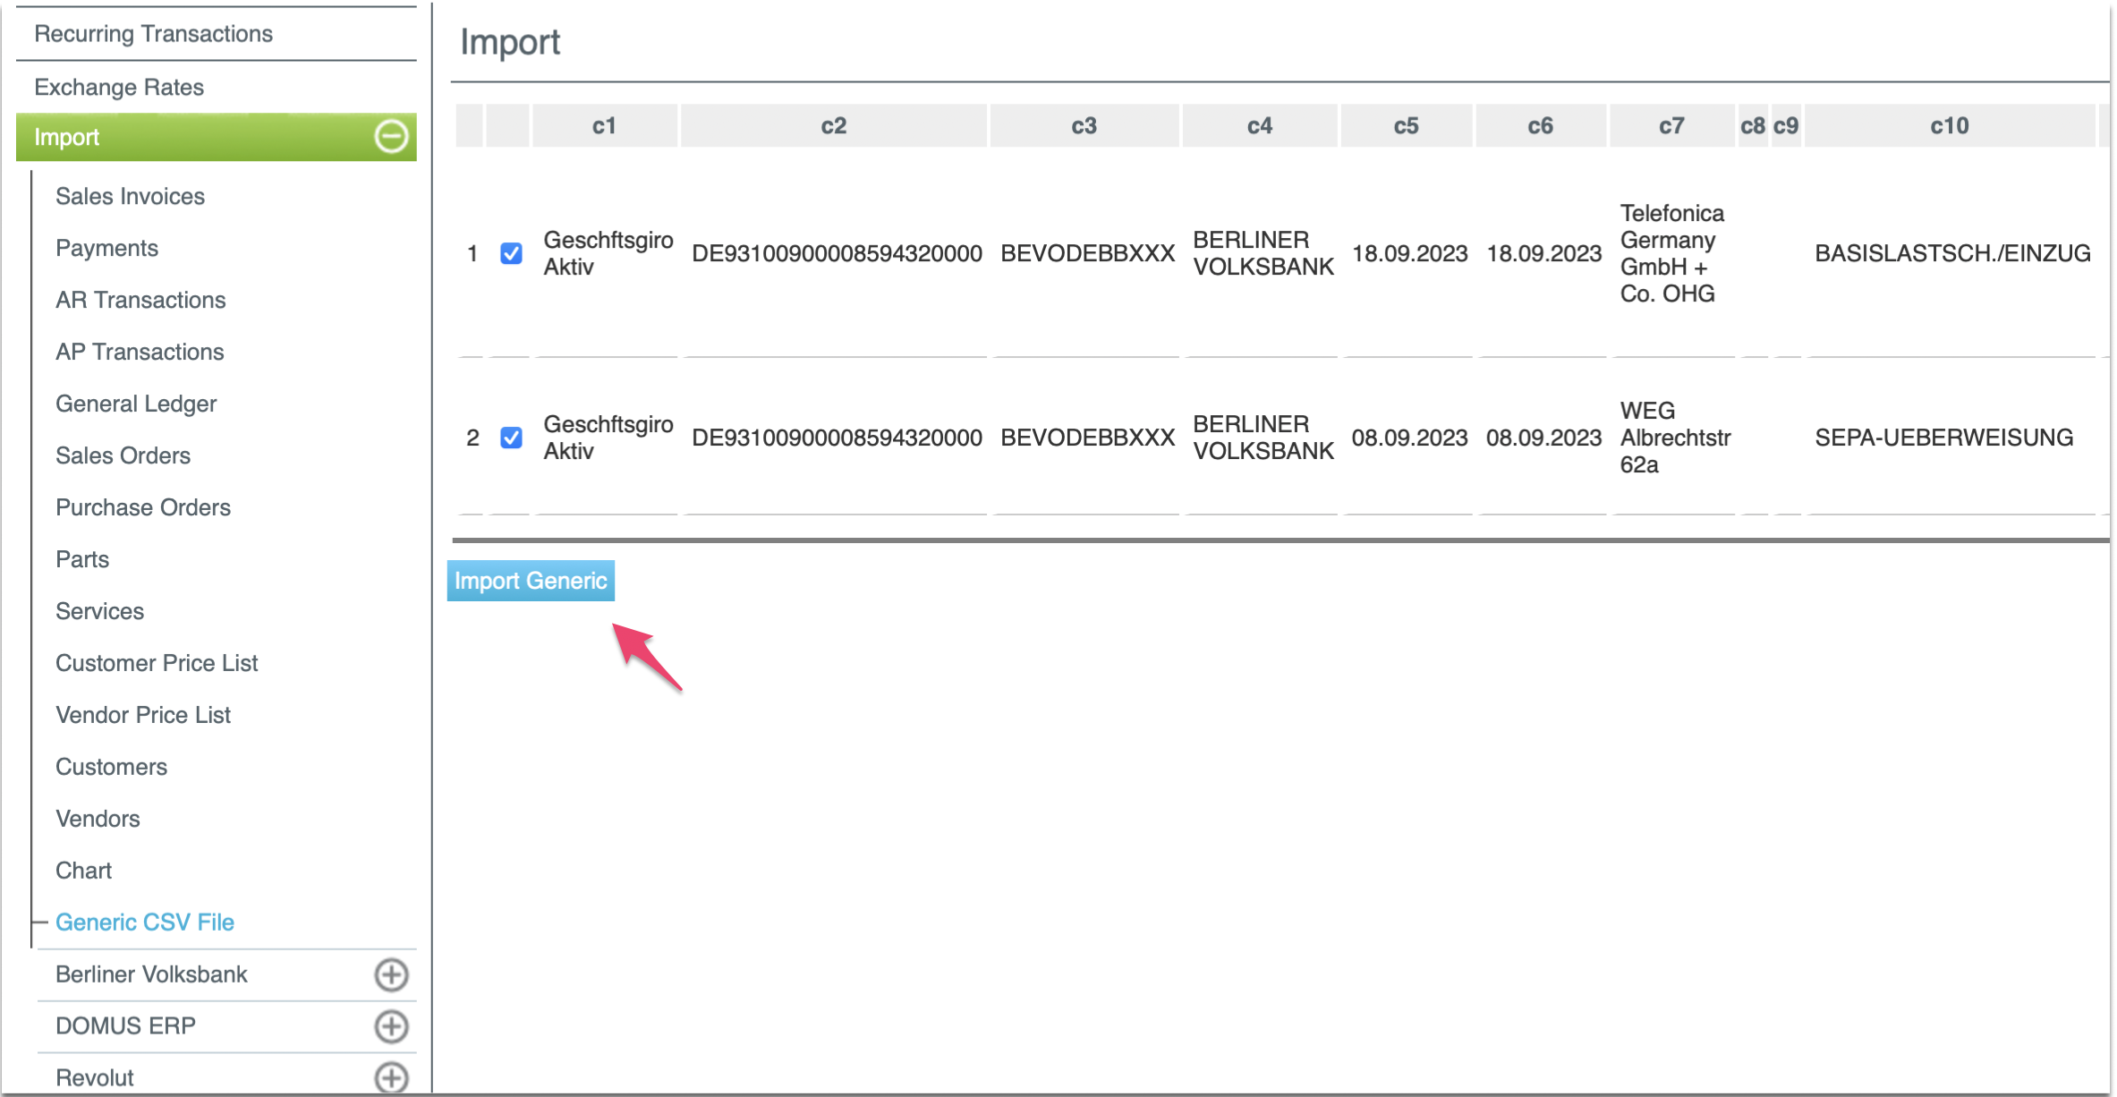Uncheck the checkbox for row 2
This screenshot has height=1097, width=2117.
tap(511, 438)
